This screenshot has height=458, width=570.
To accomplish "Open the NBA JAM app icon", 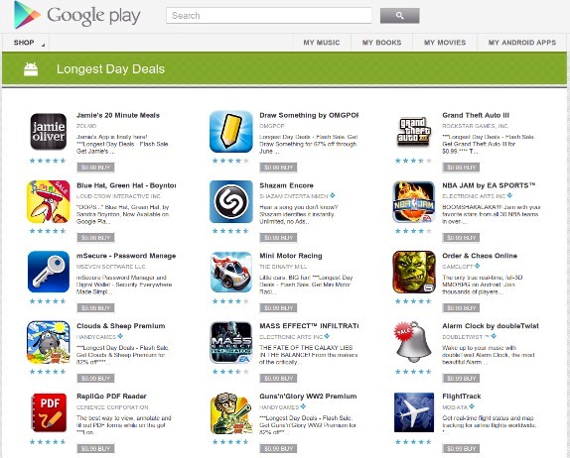I will coord(414,202).
